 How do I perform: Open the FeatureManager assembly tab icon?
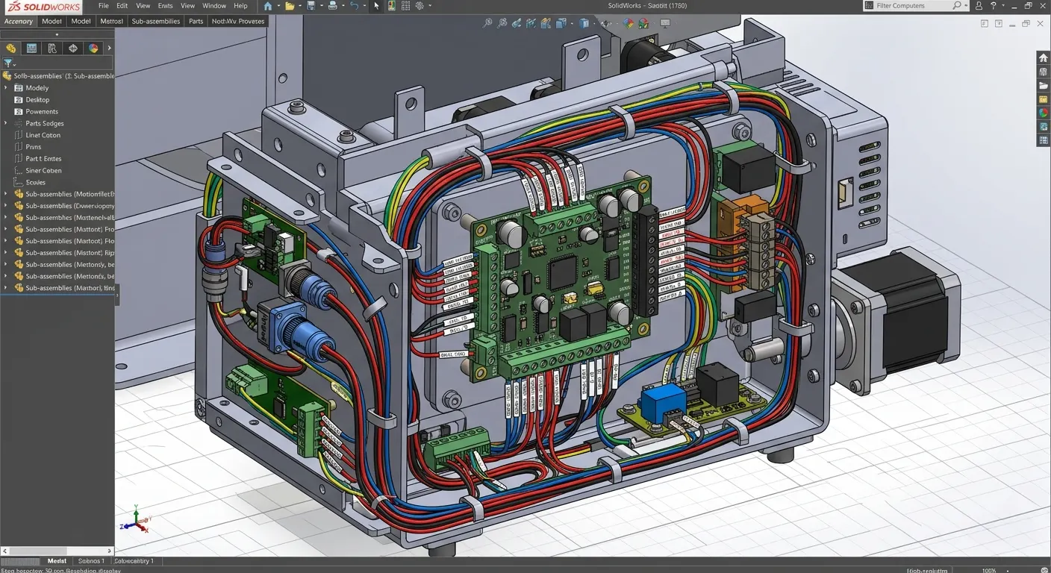(x=10, y=48)
